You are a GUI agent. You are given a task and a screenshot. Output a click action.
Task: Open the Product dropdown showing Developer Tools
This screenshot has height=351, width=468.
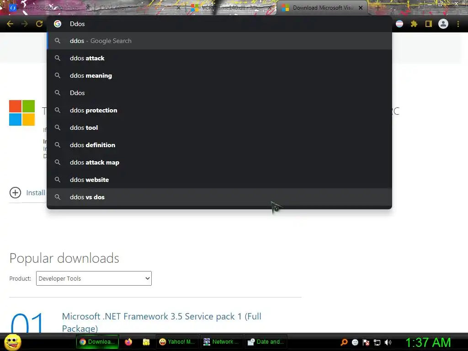point(94,278)
